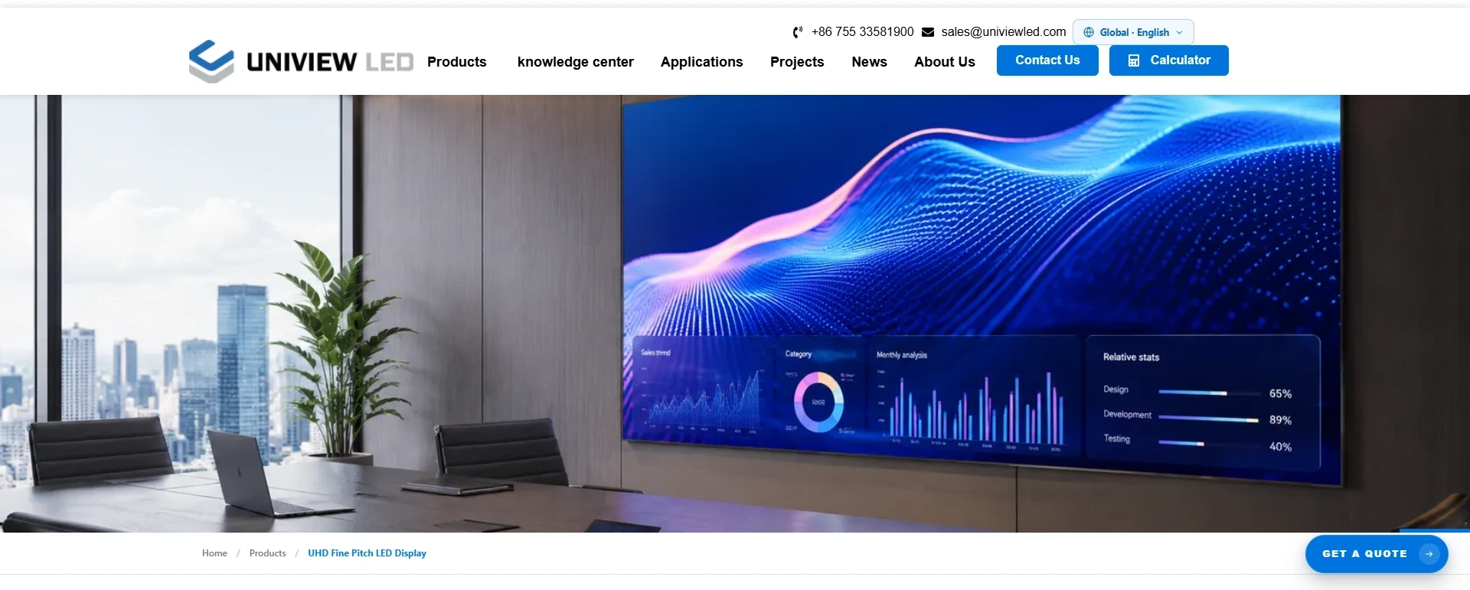Click the conference room hero banner image
The height and width of the screenshot is (590, 1470).
point(735,314)
